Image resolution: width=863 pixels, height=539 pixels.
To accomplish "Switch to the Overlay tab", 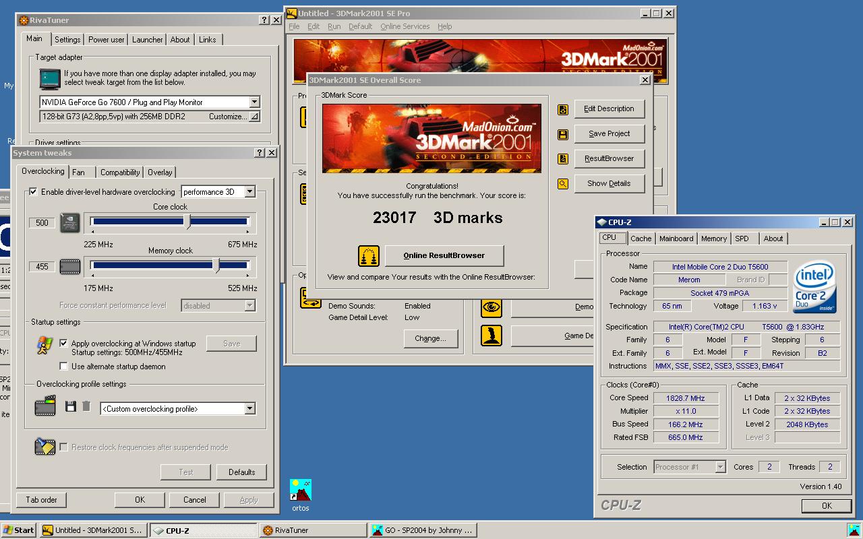I will [160, 172].
